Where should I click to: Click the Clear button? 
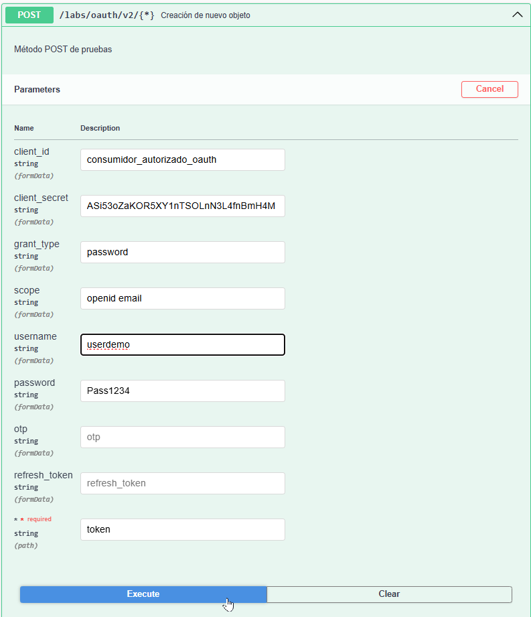[388, 594]
